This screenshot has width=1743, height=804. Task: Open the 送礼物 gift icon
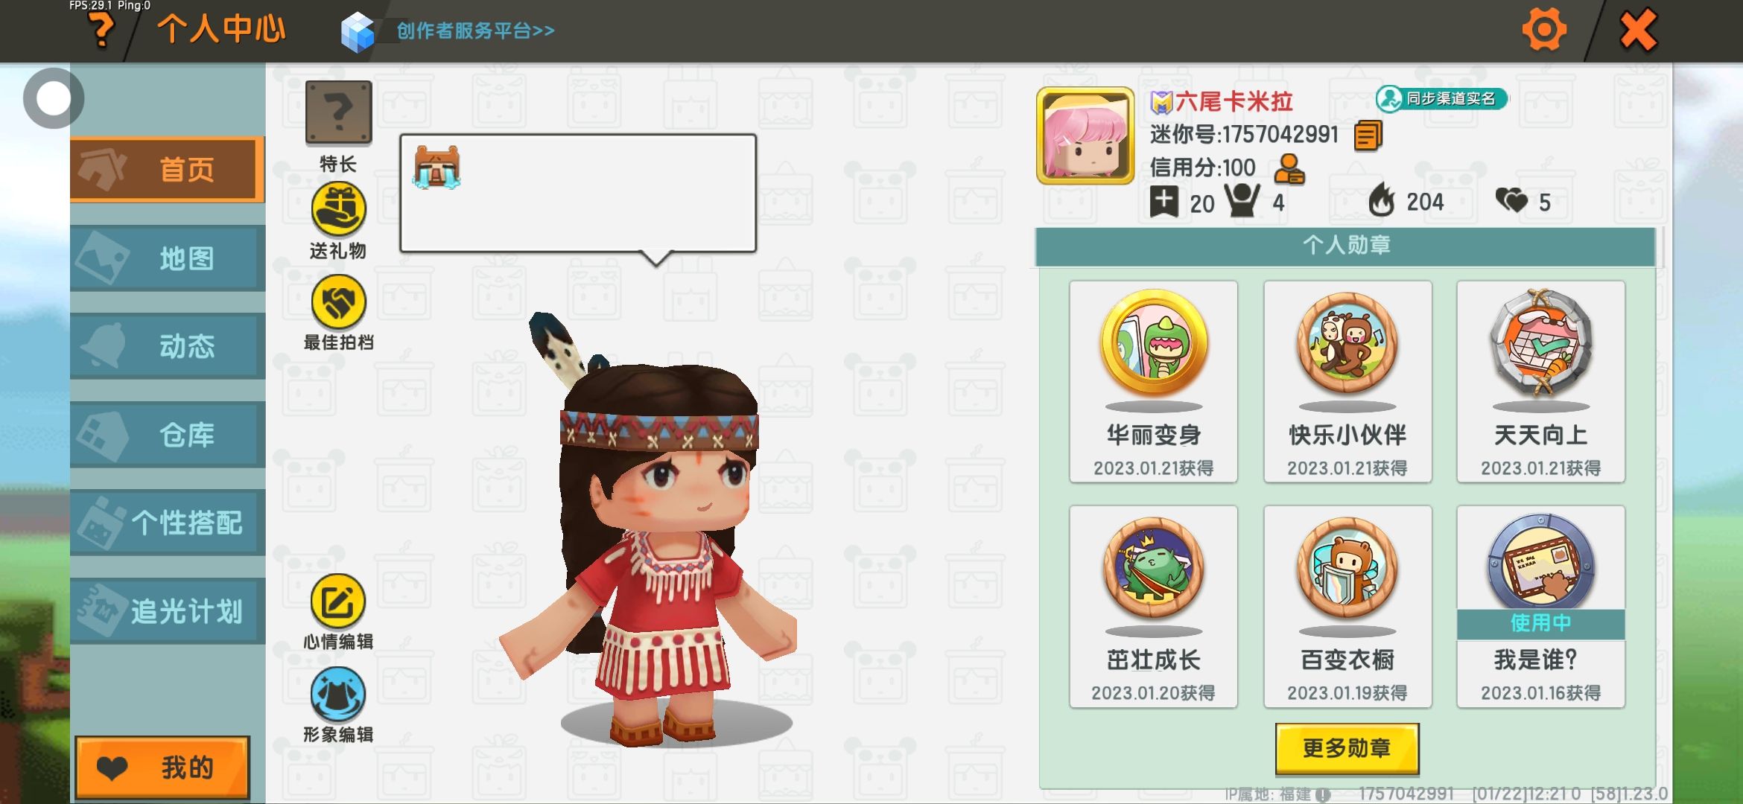(x=339, y=209)
